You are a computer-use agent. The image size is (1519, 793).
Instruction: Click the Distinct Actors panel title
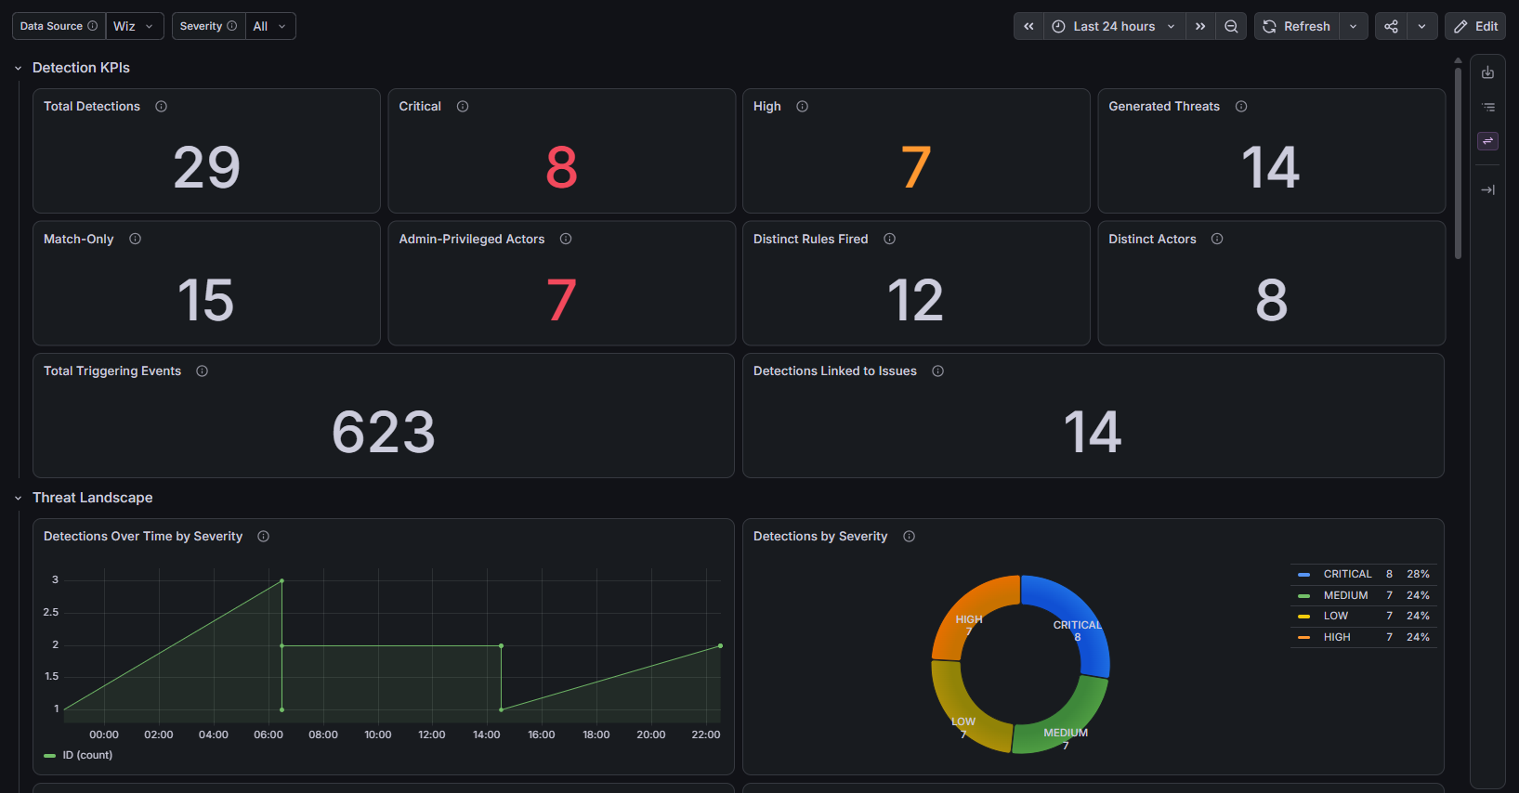(1152, 239)
